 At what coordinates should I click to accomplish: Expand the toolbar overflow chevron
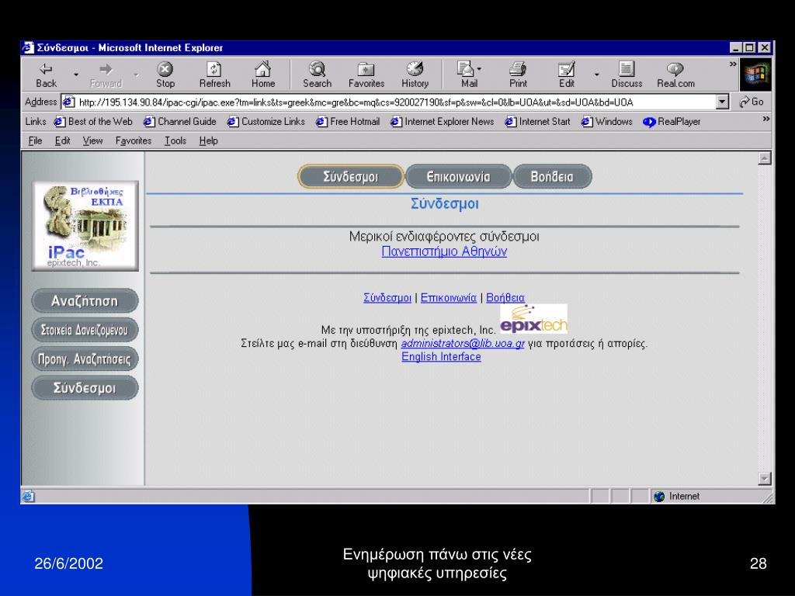(x=733, y=64)
